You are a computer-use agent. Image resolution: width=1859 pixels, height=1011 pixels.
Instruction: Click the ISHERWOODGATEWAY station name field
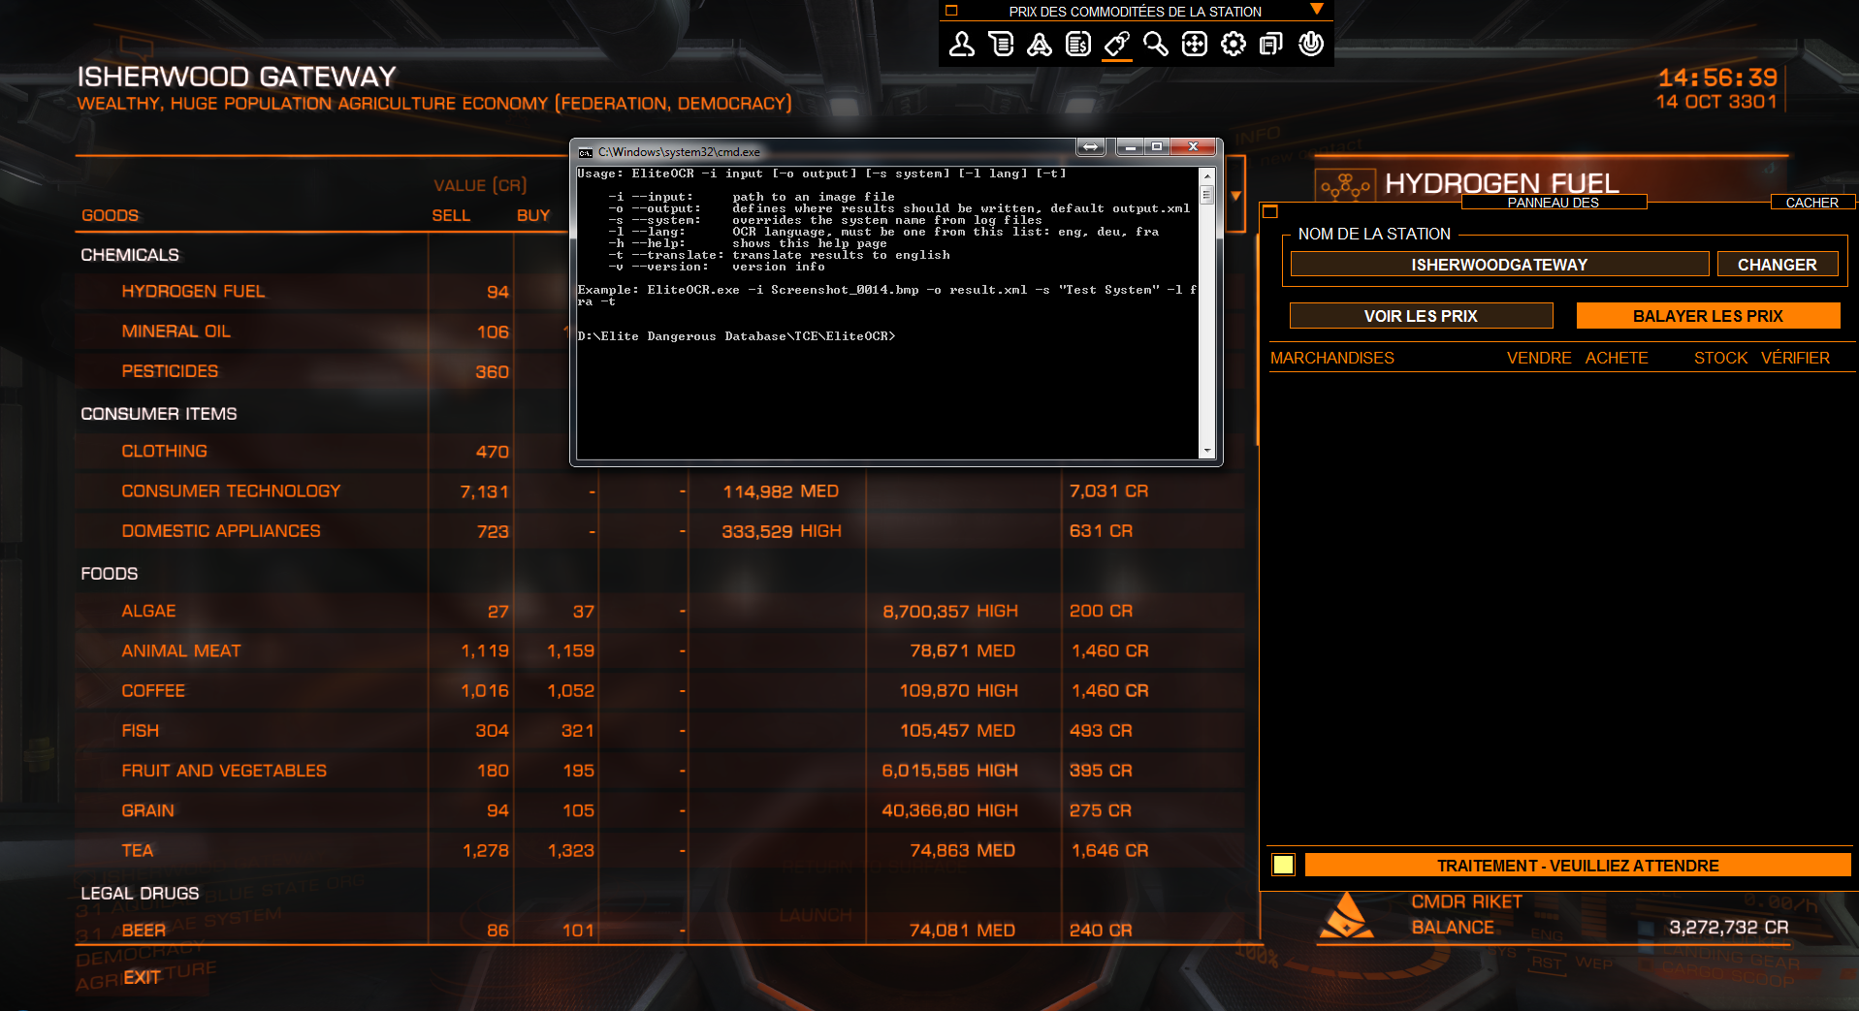(1499, 265)
